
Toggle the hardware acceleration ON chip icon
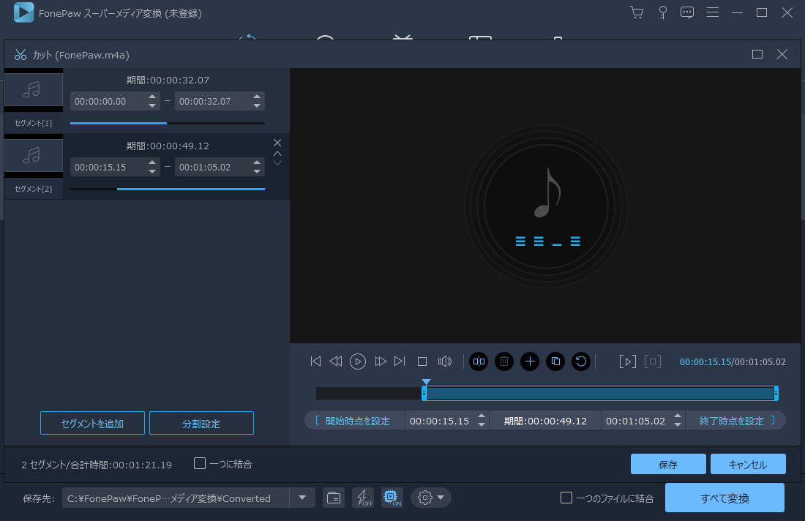(x=392, y=498)
